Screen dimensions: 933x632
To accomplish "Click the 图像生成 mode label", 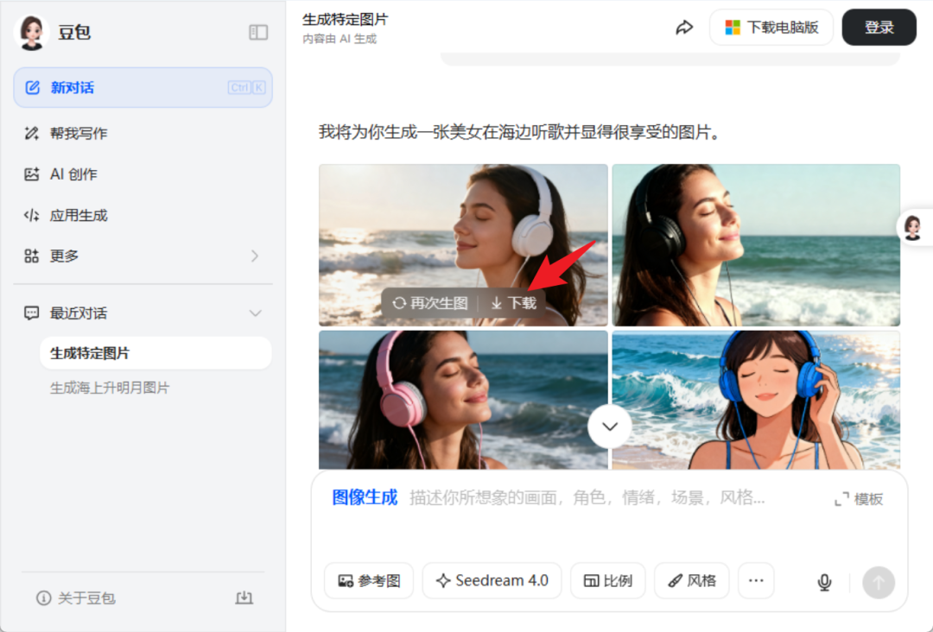I will [x=365, y=497].
